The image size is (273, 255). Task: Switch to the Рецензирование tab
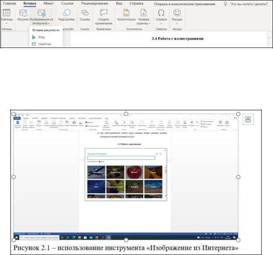(x=95, y=3)
